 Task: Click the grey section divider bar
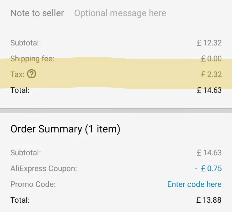point(116,111)
